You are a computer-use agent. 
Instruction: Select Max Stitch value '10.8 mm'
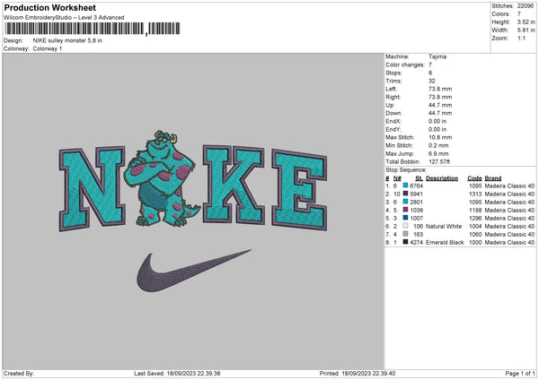(x=440, y=137)
